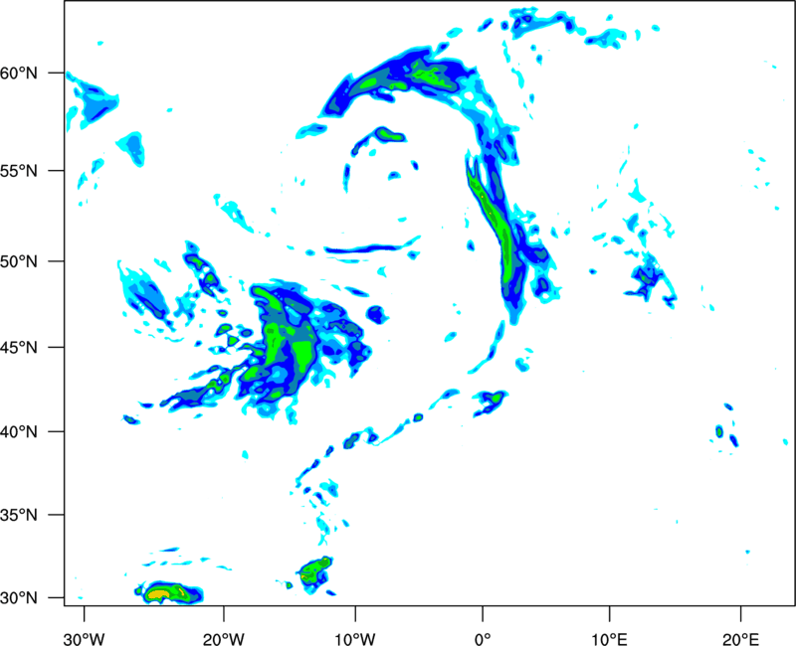Click the 30°N latitude label

(x=19, y=598)
